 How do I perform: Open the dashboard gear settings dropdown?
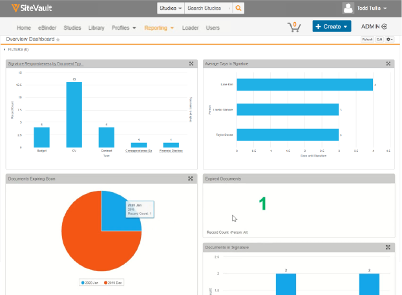(x=389, y=39)
